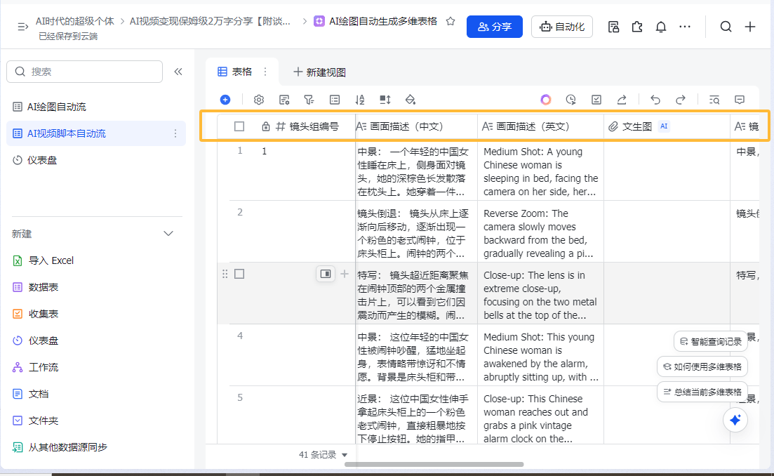Viewport: 774px width, 476px height.
Task: Open the notifications bell icon
Action: 661,27
